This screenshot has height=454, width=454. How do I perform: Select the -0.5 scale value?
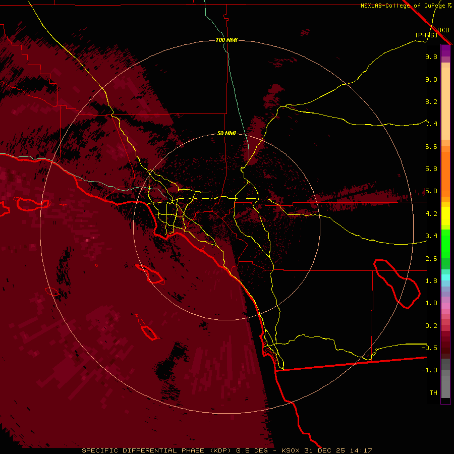tap(429, 348)
